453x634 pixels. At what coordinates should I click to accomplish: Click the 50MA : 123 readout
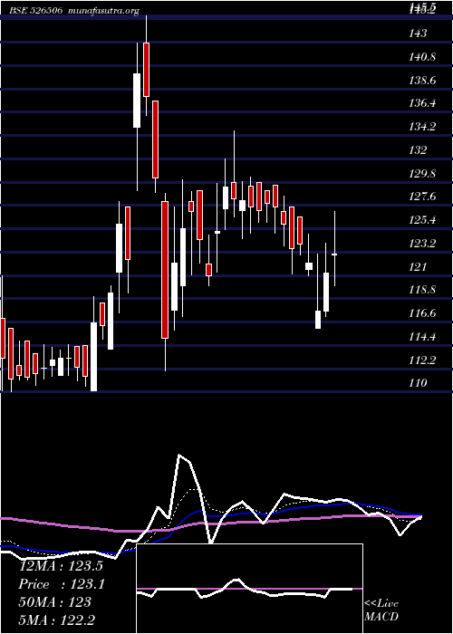tap(55, 602)
